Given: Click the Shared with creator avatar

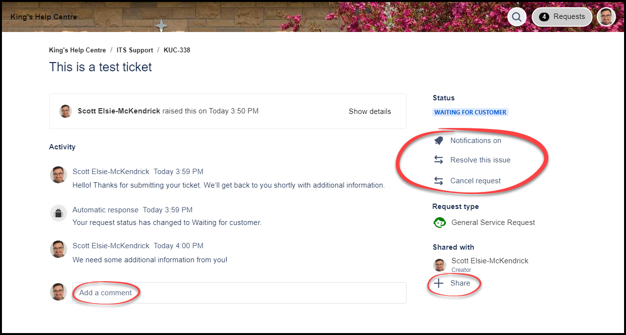Looking at the screenshot, I should (x=440, y=265).
